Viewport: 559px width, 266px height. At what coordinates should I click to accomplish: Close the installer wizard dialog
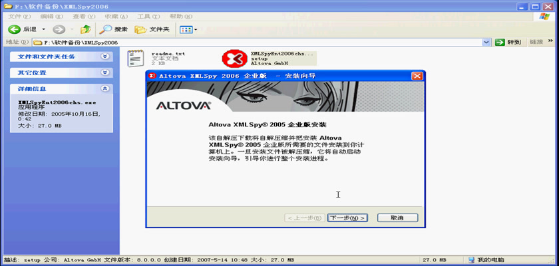417,76
